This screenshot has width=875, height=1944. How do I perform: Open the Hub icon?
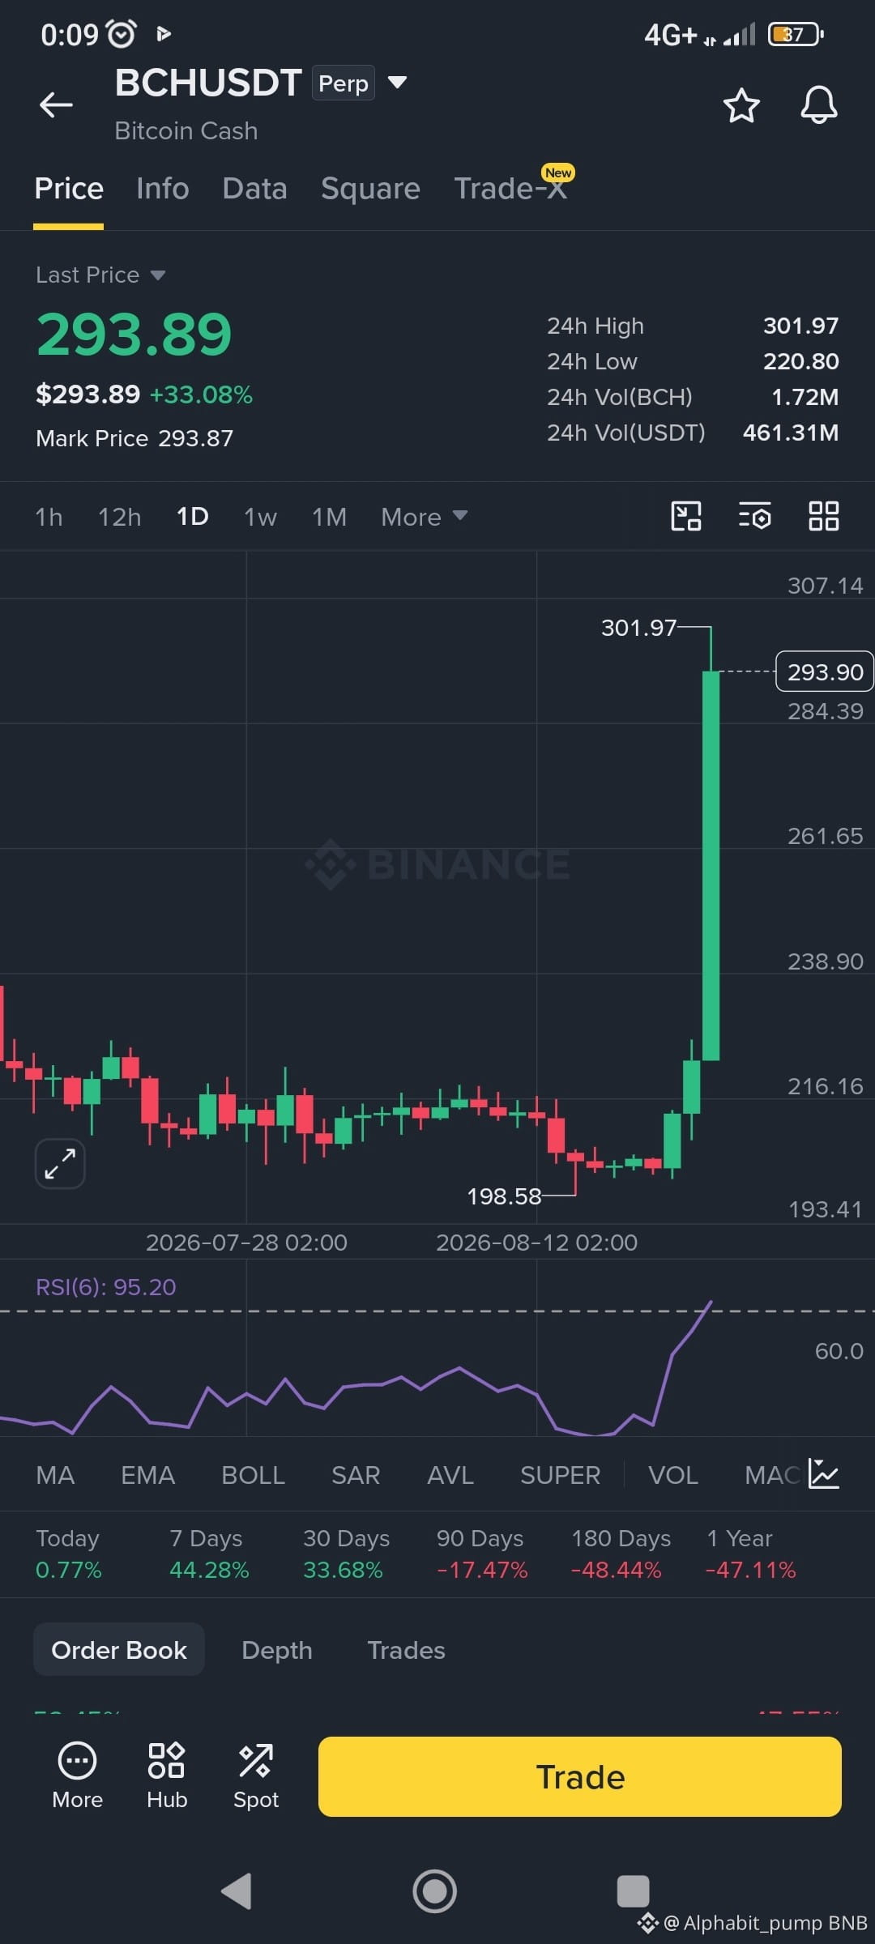(167, 1775)
